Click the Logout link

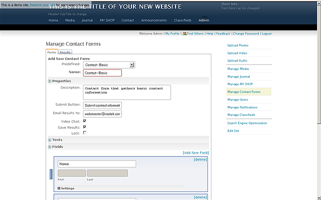tap(266, 33)
